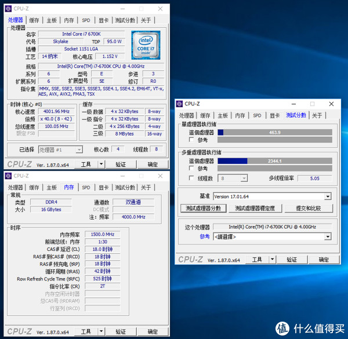Click the memory 大小 value 16 GBytes
This screenshot has width=348, height=339.
click(51, 210)
